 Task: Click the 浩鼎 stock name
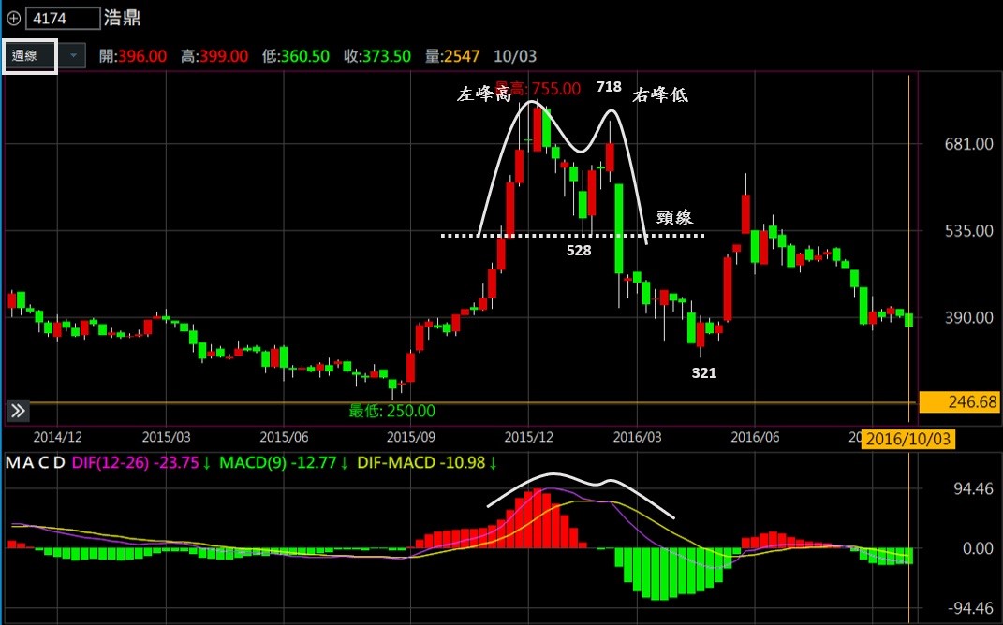click(125, 18)
